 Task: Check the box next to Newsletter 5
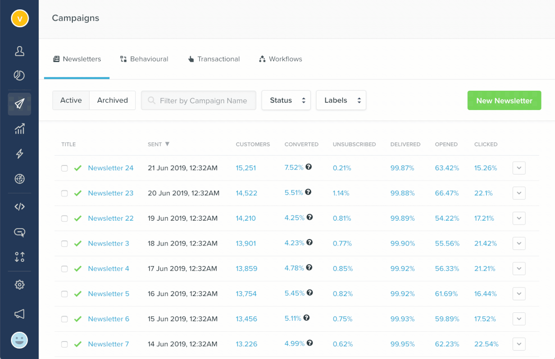(x=64, y=294)
